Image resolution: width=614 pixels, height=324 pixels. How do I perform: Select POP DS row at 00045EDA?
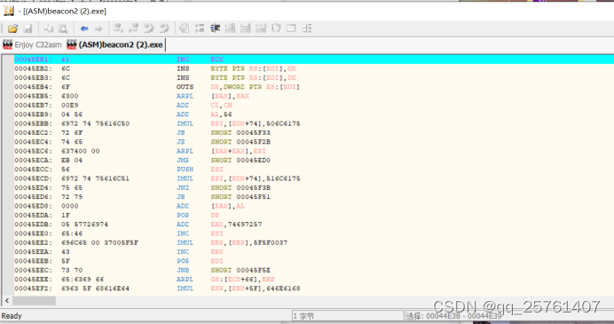point(313,215)
